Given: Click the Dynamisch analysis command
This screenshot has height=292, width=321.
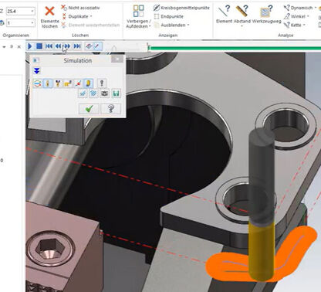Looking at the screenshot, I should pos(299,8).
